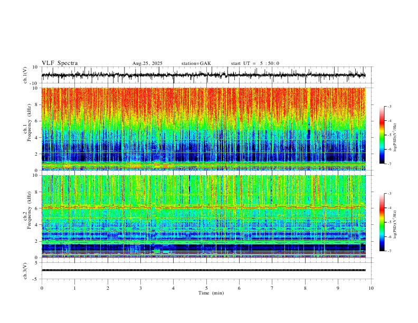Click the 'ch.1(V)' waveform axis label
This screenshot has width=418, height=323.
pyautogui.click(x=25, y=75)
